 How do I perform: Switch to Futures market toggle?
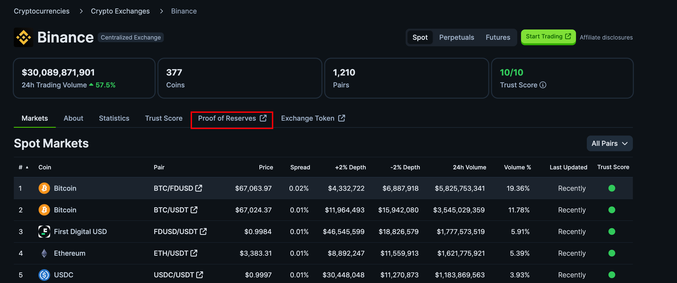498,37
